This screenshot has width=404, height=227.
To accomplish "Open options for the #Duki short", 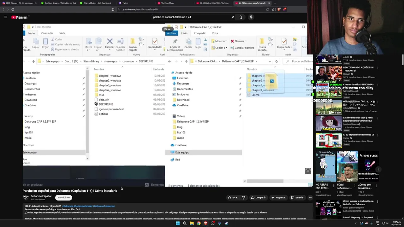I will click(355, 185).
